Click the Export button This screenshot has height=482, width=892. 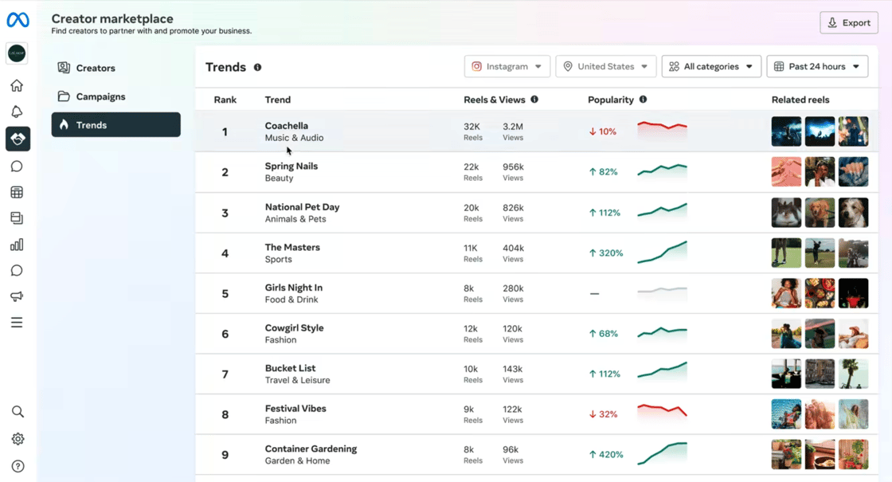coord(849,23)
